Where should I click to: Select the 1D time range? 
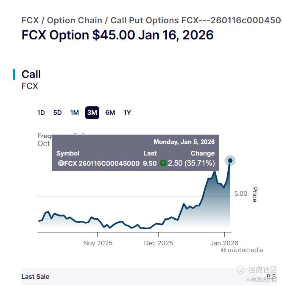click(41, 112)
